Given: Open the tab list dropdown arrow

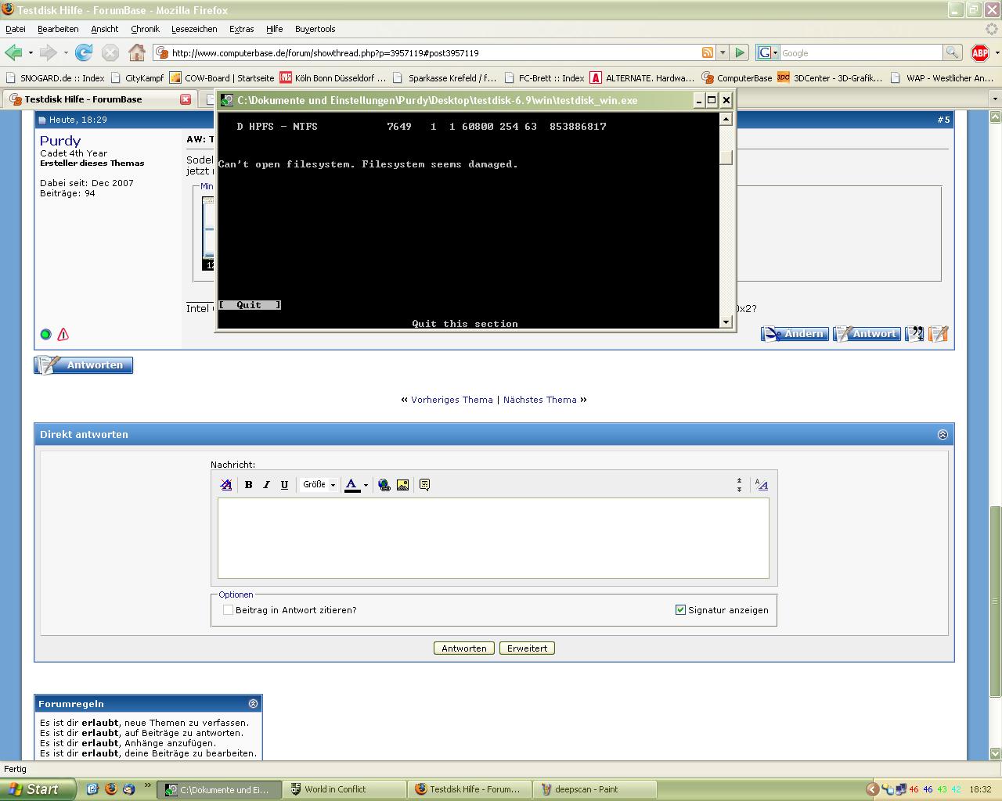Looking at the screenshot, I should pos(994,99).
